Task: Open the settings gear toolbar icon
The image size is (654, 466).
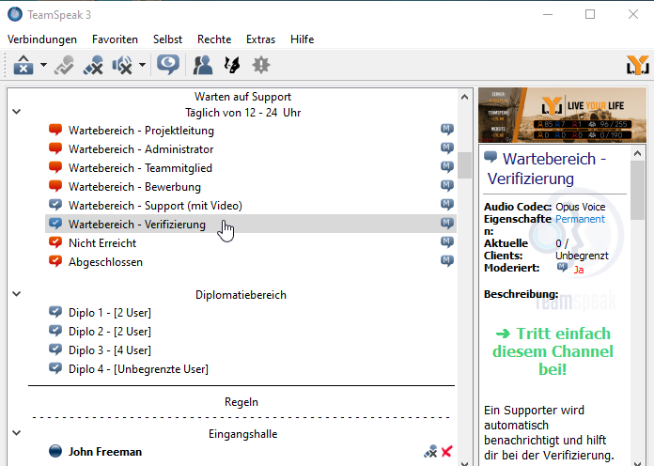Action: 261,65
